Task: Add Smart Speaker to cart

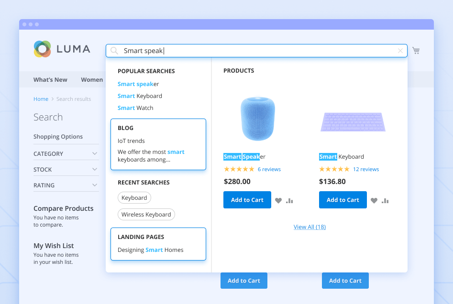Action: pos(247,200)
